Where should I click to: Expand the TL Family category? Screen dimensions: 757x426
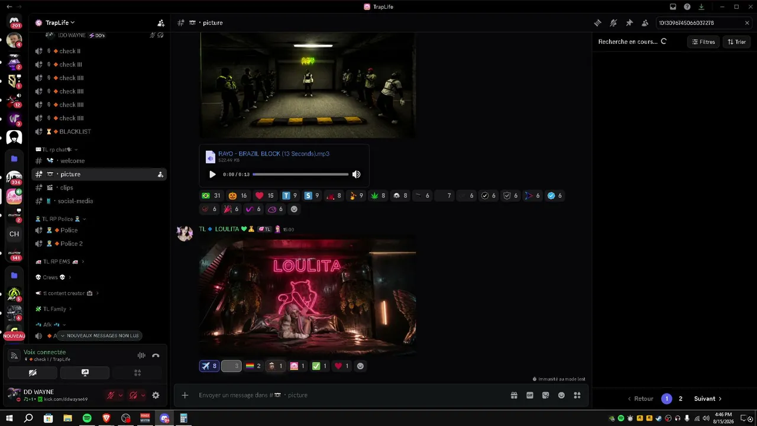[54, 309]
